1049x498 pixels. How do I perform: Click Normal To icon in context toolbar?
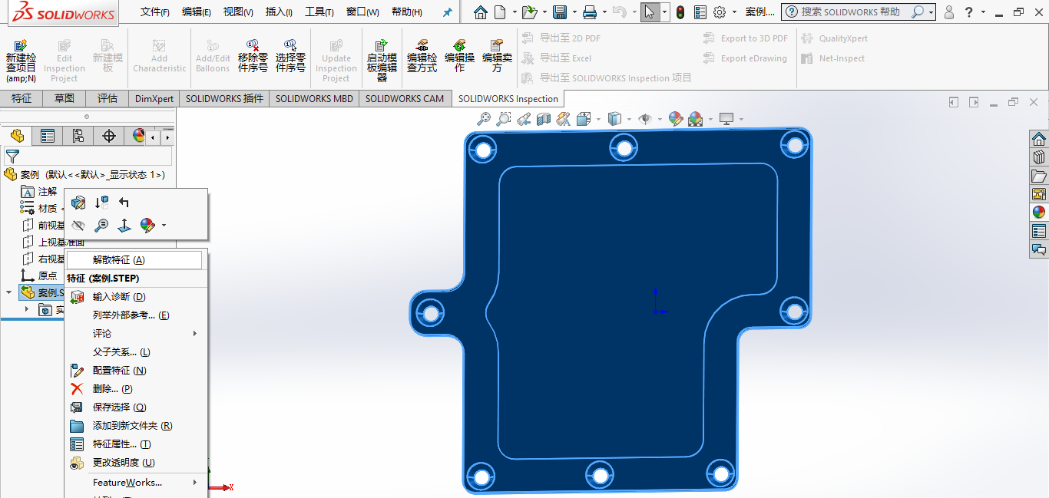(124, 226)
